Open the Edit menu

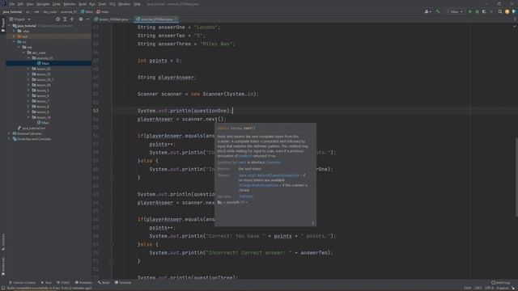coord(20,4)
